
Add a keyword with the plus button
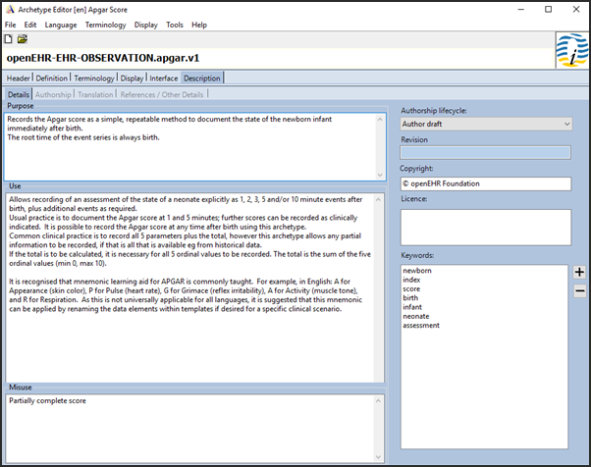[x=579, y=272]
